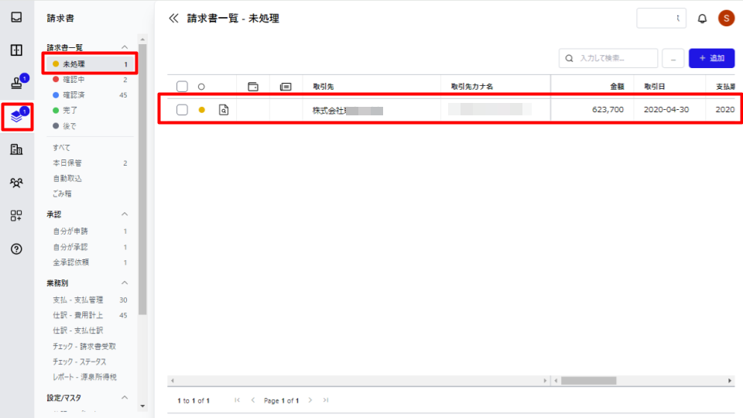743x418 pixels.
Task: Click the more options button beside search
Action: click(x=673, y=58)
